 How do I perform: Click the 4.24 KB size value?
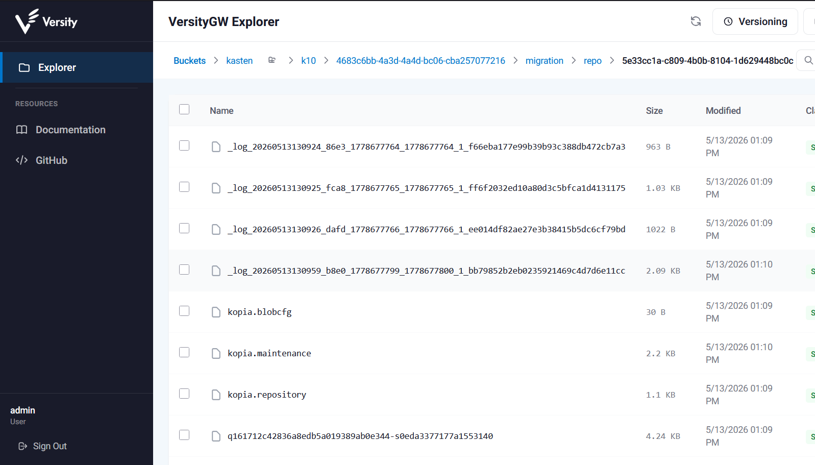tap(663, 436)
